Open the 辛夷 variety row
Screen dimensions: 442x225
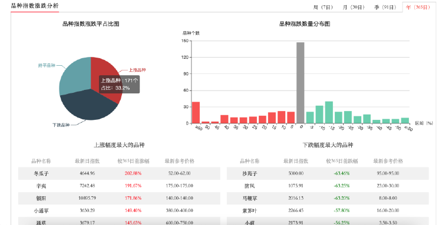pos(119,186)
